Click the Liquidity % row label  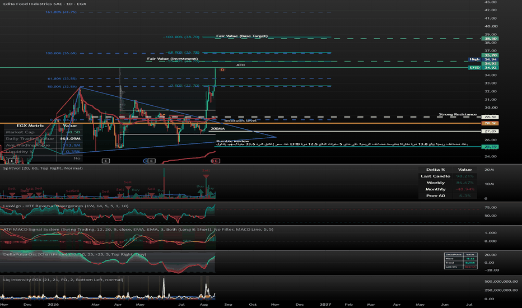click(x=19, y=152)
